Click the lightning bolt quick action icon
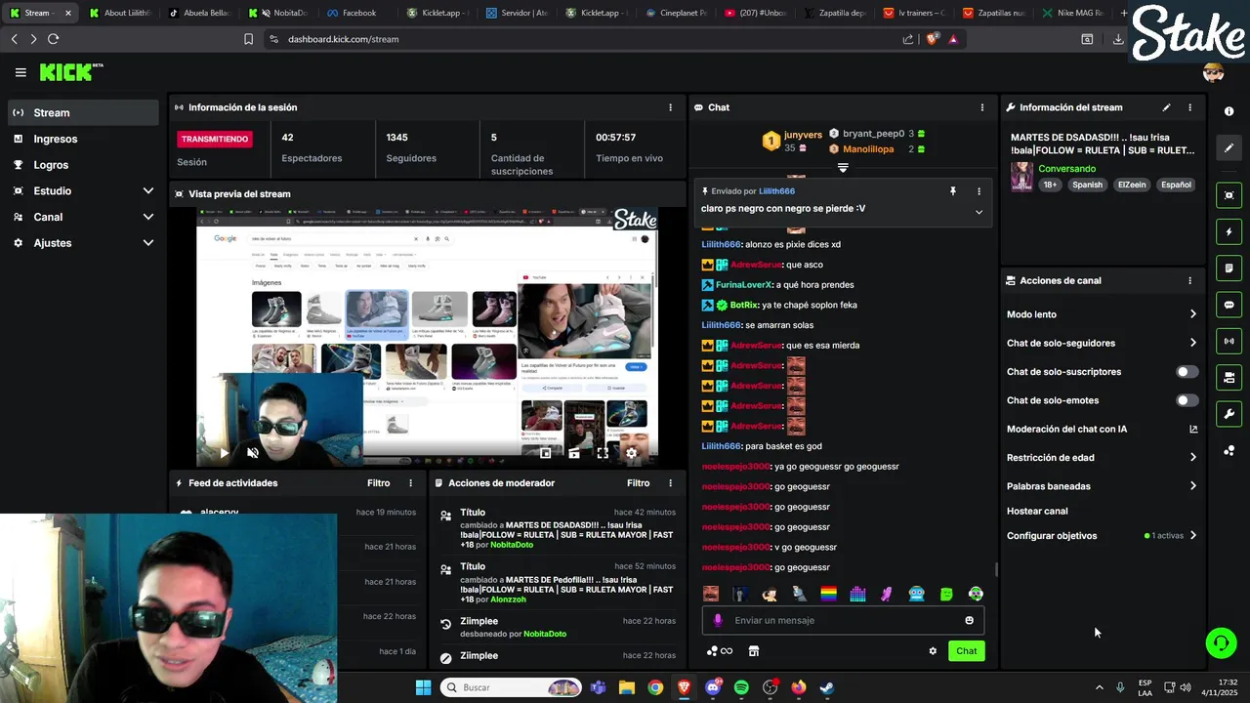The height and width of the screenshot is (703, 1250). pos(1229,232)
